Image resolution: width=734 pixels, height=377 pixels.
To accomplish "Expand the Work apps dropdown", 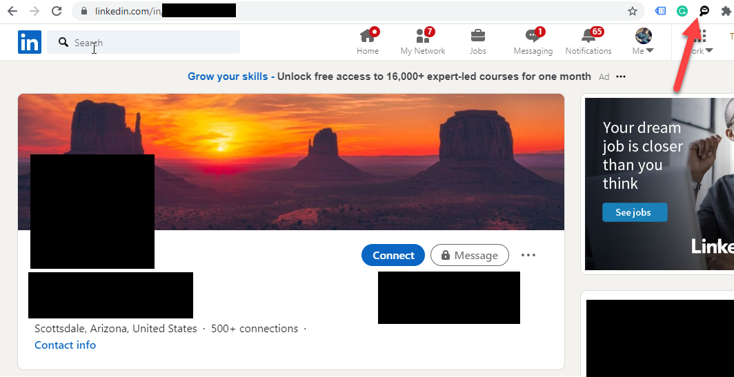I will pyautogui.click(x=699, y=41).
